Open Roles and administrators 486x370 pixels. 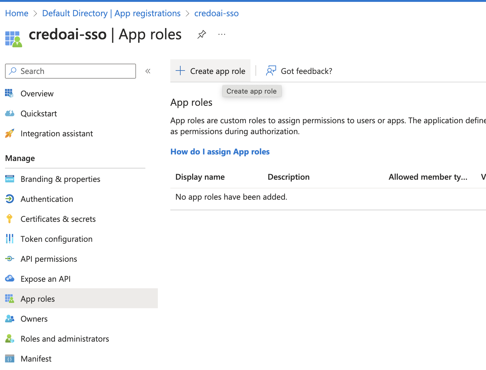65,339
